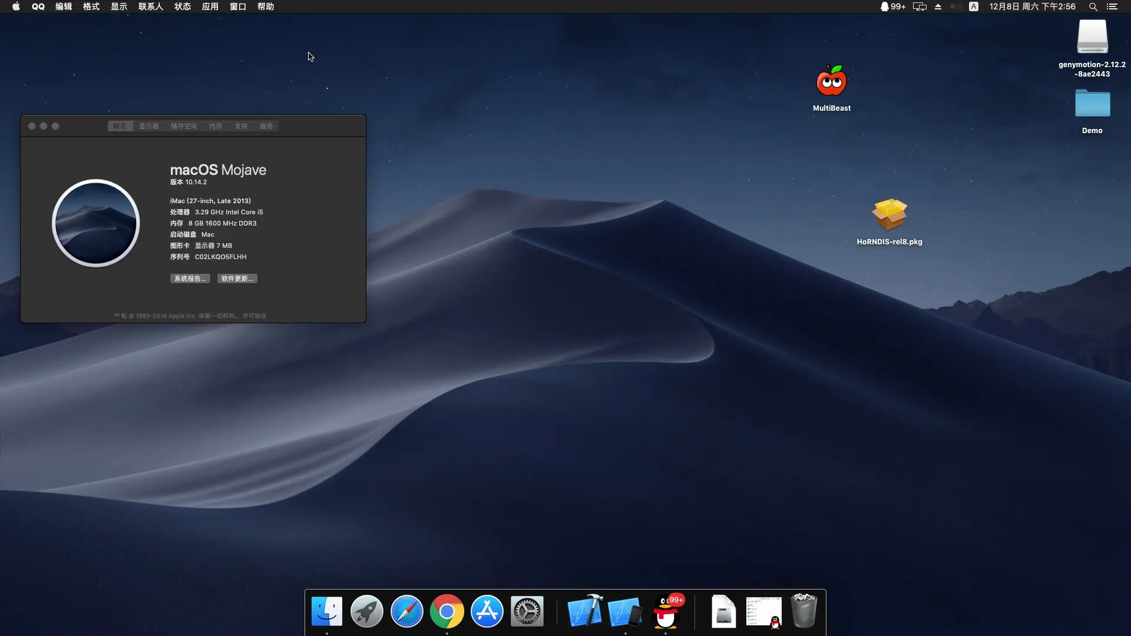The height and width of the screenshot is (636, 1131).
Task: Open System Preferences gear in dock
Action: tap(527, 611)
